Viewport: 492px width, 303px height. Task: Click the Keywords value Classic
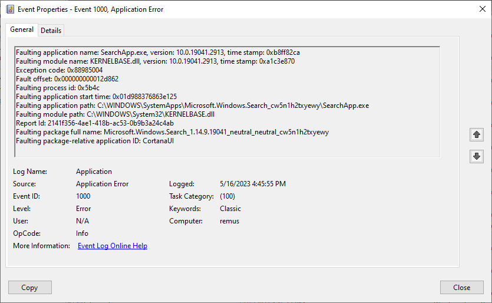230,209
